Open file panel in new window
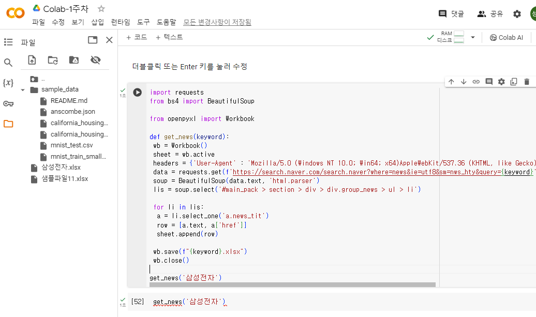The width and height of the screenshot is (536, 317). [93, 40]
